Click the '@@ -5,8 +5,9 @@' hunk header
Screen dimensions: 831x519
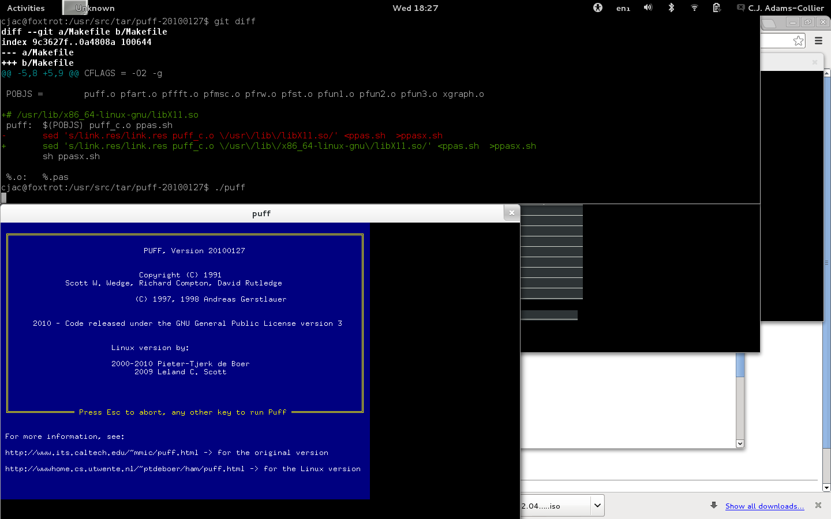tap(40, 73)
